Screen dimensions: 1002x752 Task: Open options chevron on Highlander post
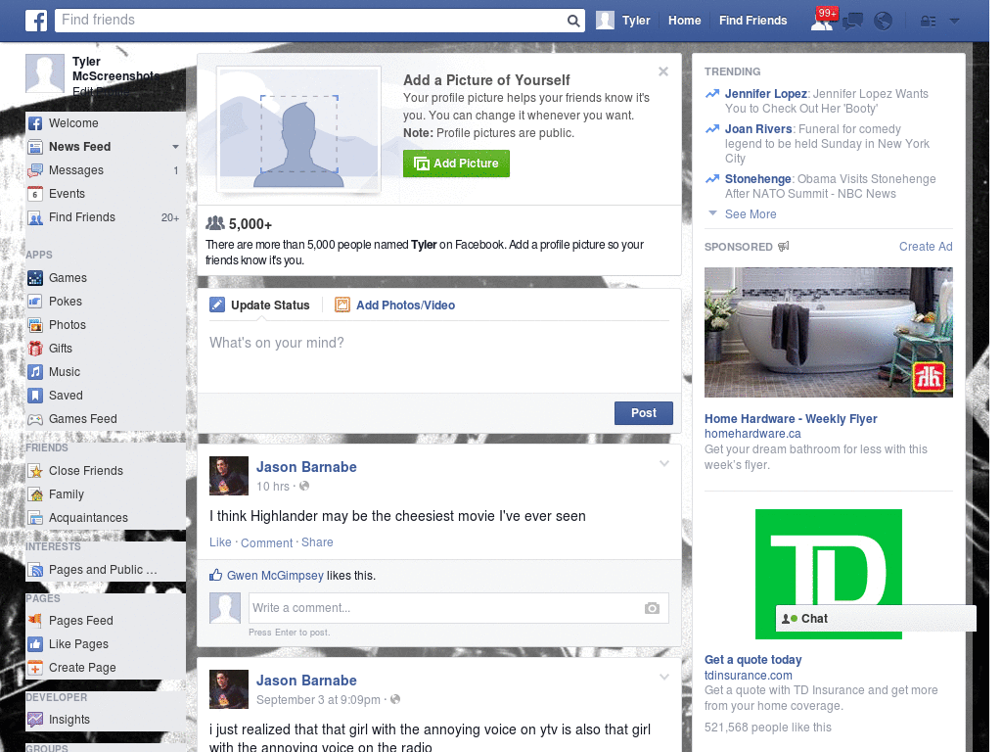click(664, 464)
